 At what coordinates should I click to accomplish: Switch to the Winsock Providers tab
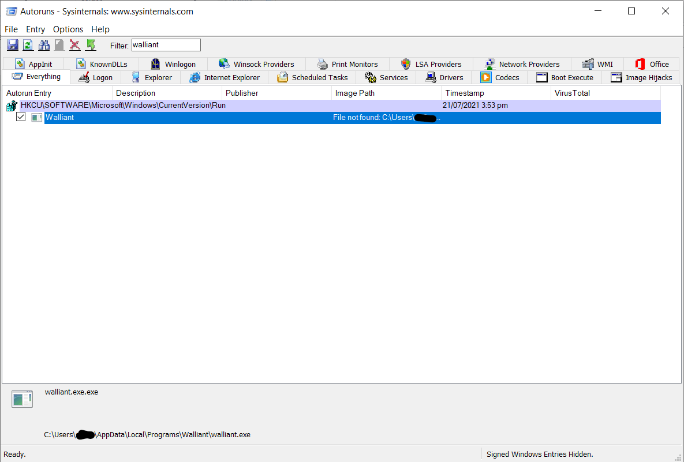[256, 64]
